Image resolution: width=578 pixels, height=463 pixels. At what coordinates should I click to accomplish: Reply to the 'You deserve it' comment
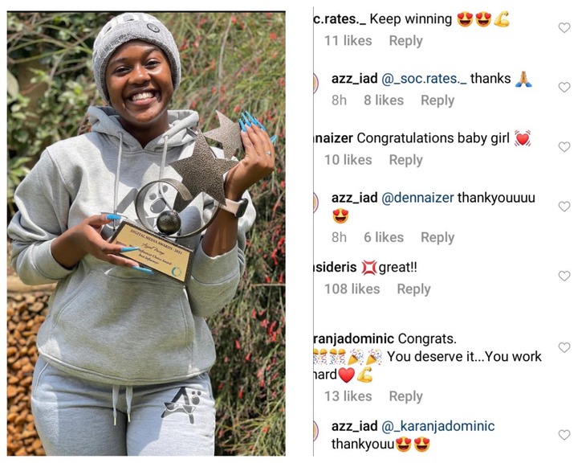(x=406, y=396)
